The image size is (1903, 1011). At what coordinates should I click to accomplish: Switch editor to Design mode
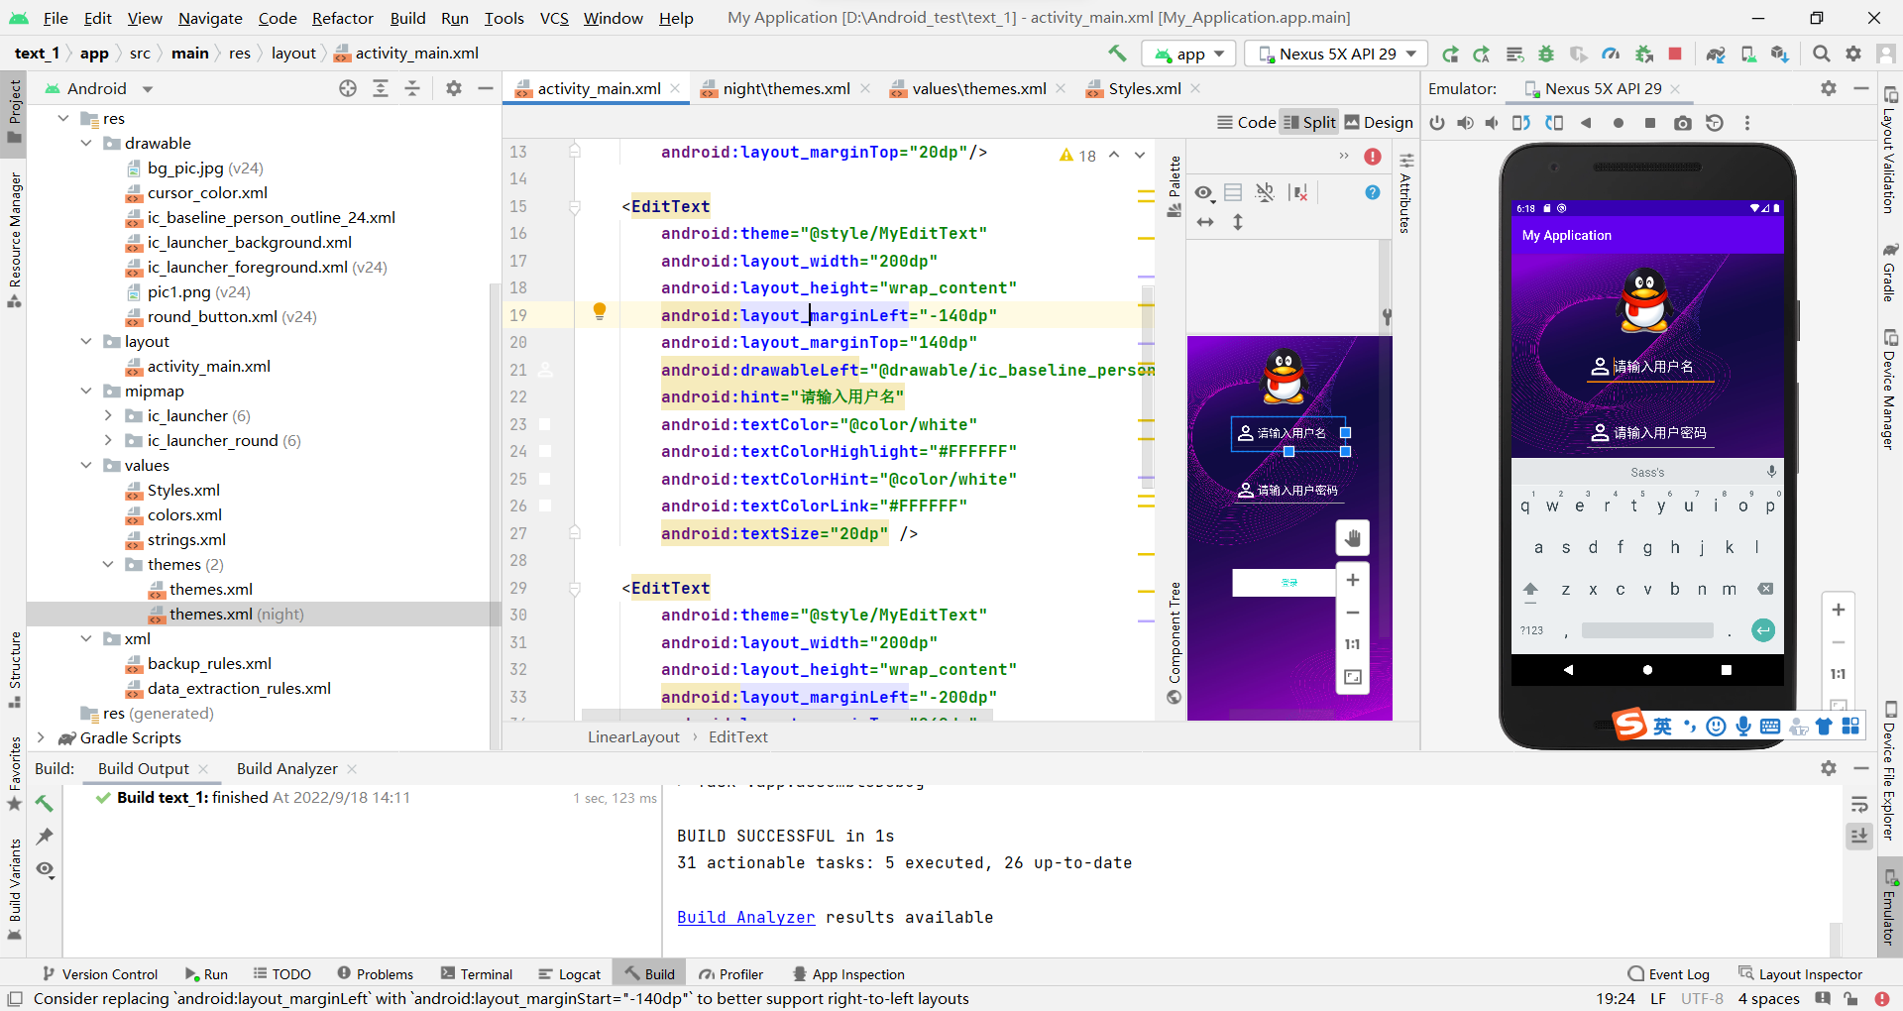click(1379, 122)
